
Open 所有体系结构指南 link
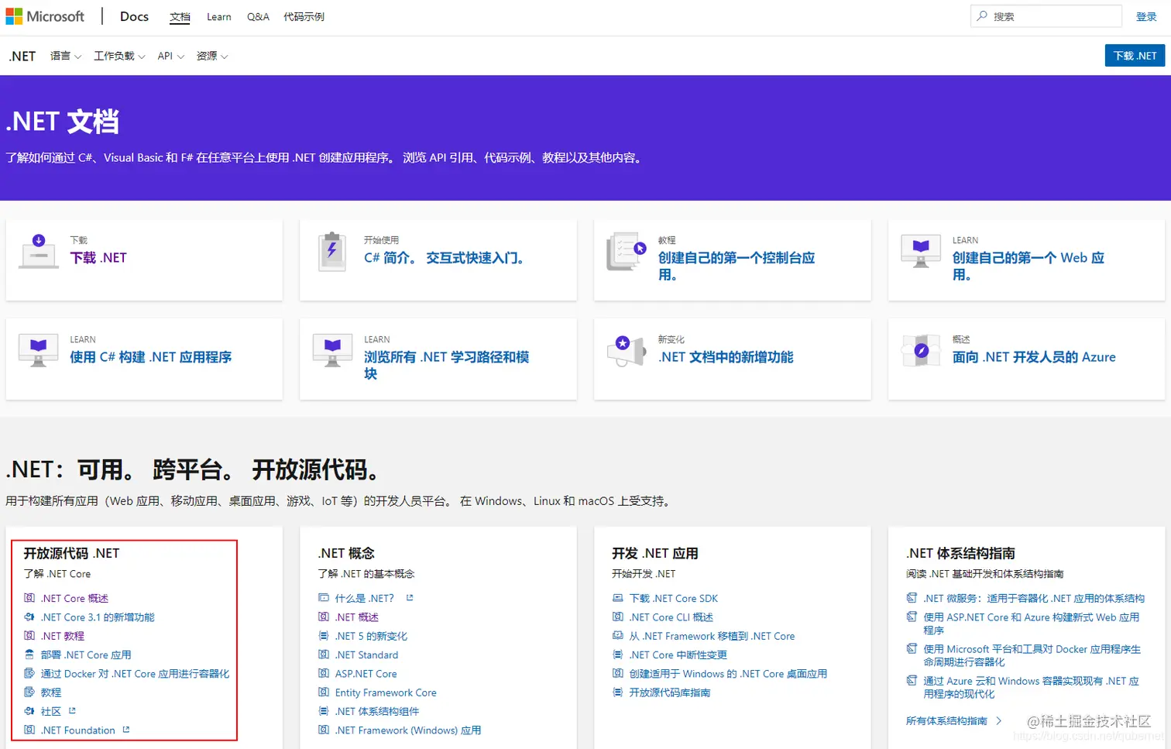(946, 721)
